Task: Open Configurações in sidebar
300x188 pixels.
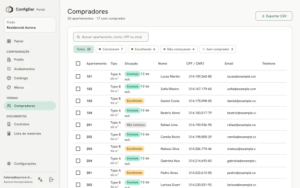Action: tap(30, 164)
